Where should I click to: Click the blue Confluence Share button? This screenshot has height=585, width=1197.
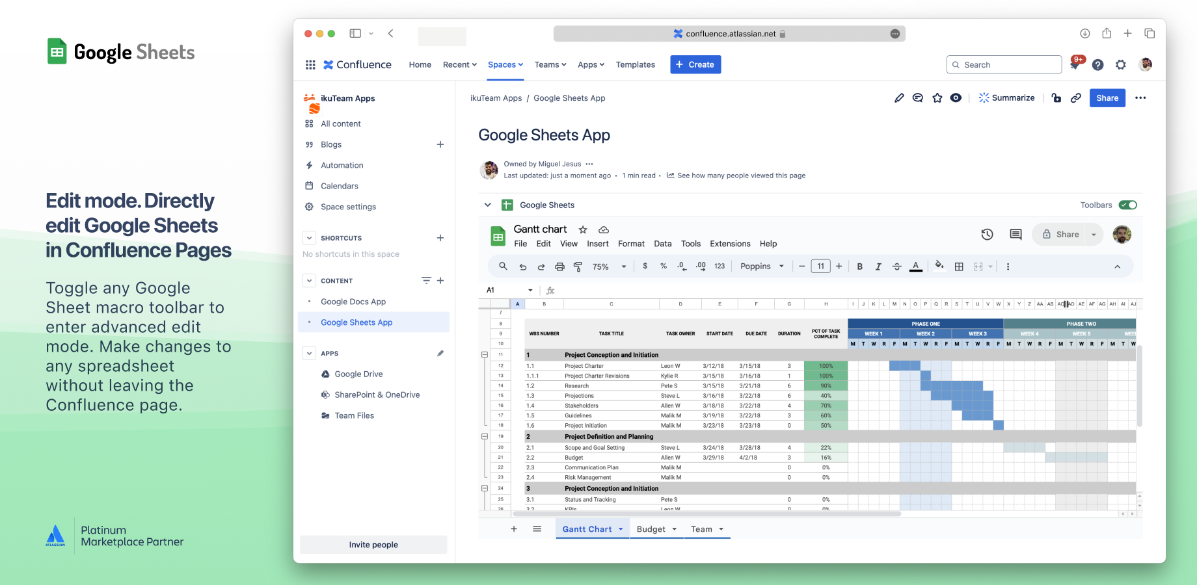(x=1107, y=98)
